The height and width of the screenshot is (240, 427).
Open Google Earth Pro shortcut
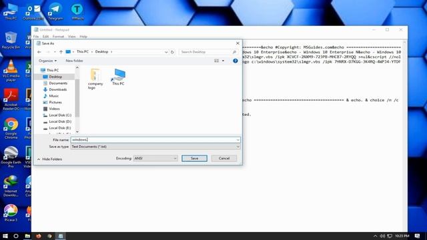[x=11, y=157]
